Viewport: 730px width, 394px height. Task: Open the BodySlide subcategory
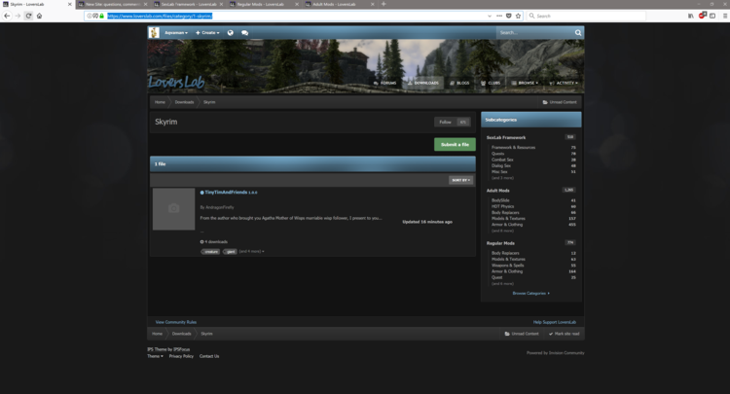[500, 200]
